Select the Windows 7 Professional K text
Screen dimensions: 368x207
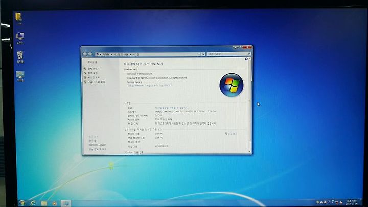pos(140,74)
